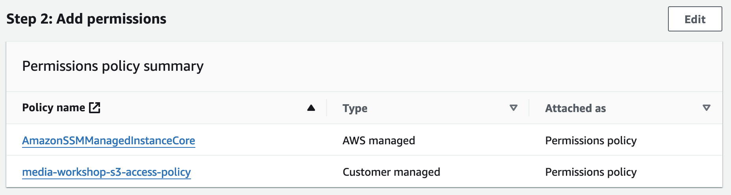The image size is (731, 195).
Task: Click empty space right of the AmazonSSMManagedInstanceCore link
Action: [260, 141]
